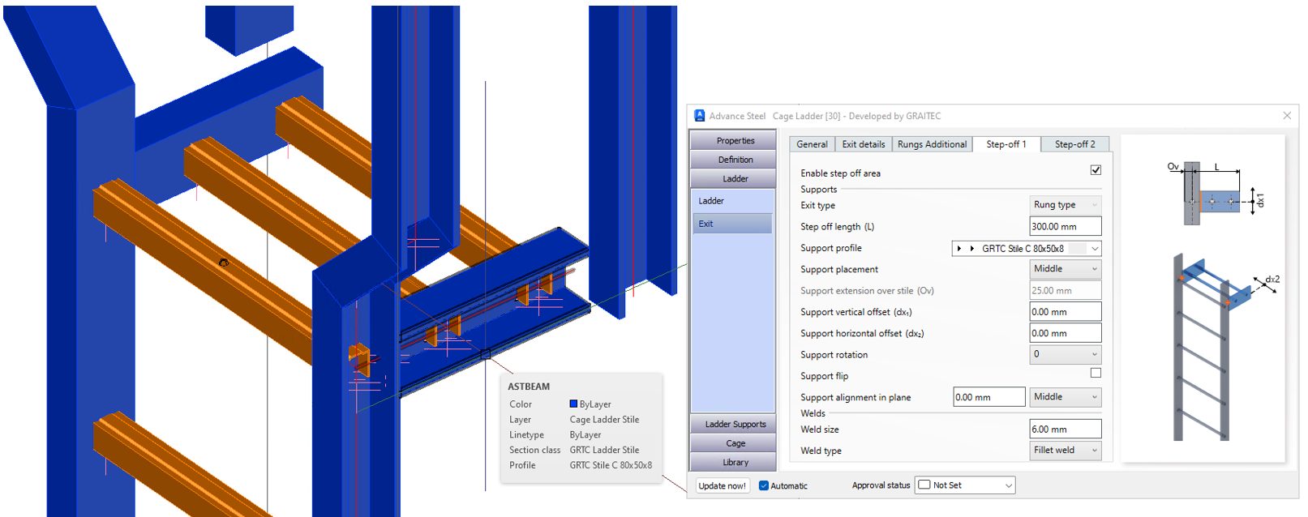Screen dimensions: 1308x517
Task: Click the blue ByLayer color swatch
Action: point(573,404)
